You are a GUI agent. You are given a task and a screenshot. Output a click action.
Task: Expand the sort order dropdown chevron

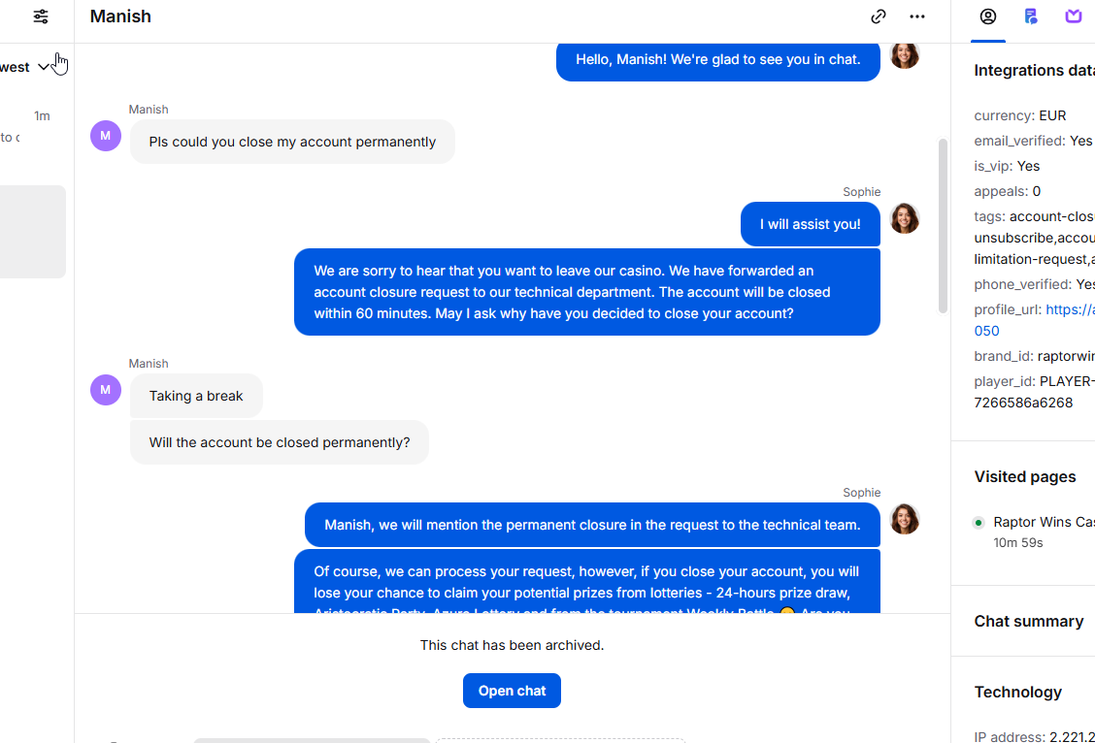point(44,67)
